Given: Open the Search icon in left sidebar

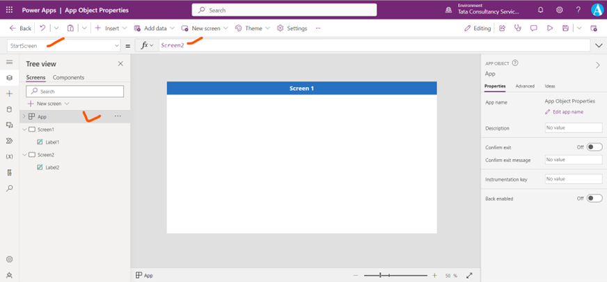Looking at the screenshot, I should [x=9, y=188].
